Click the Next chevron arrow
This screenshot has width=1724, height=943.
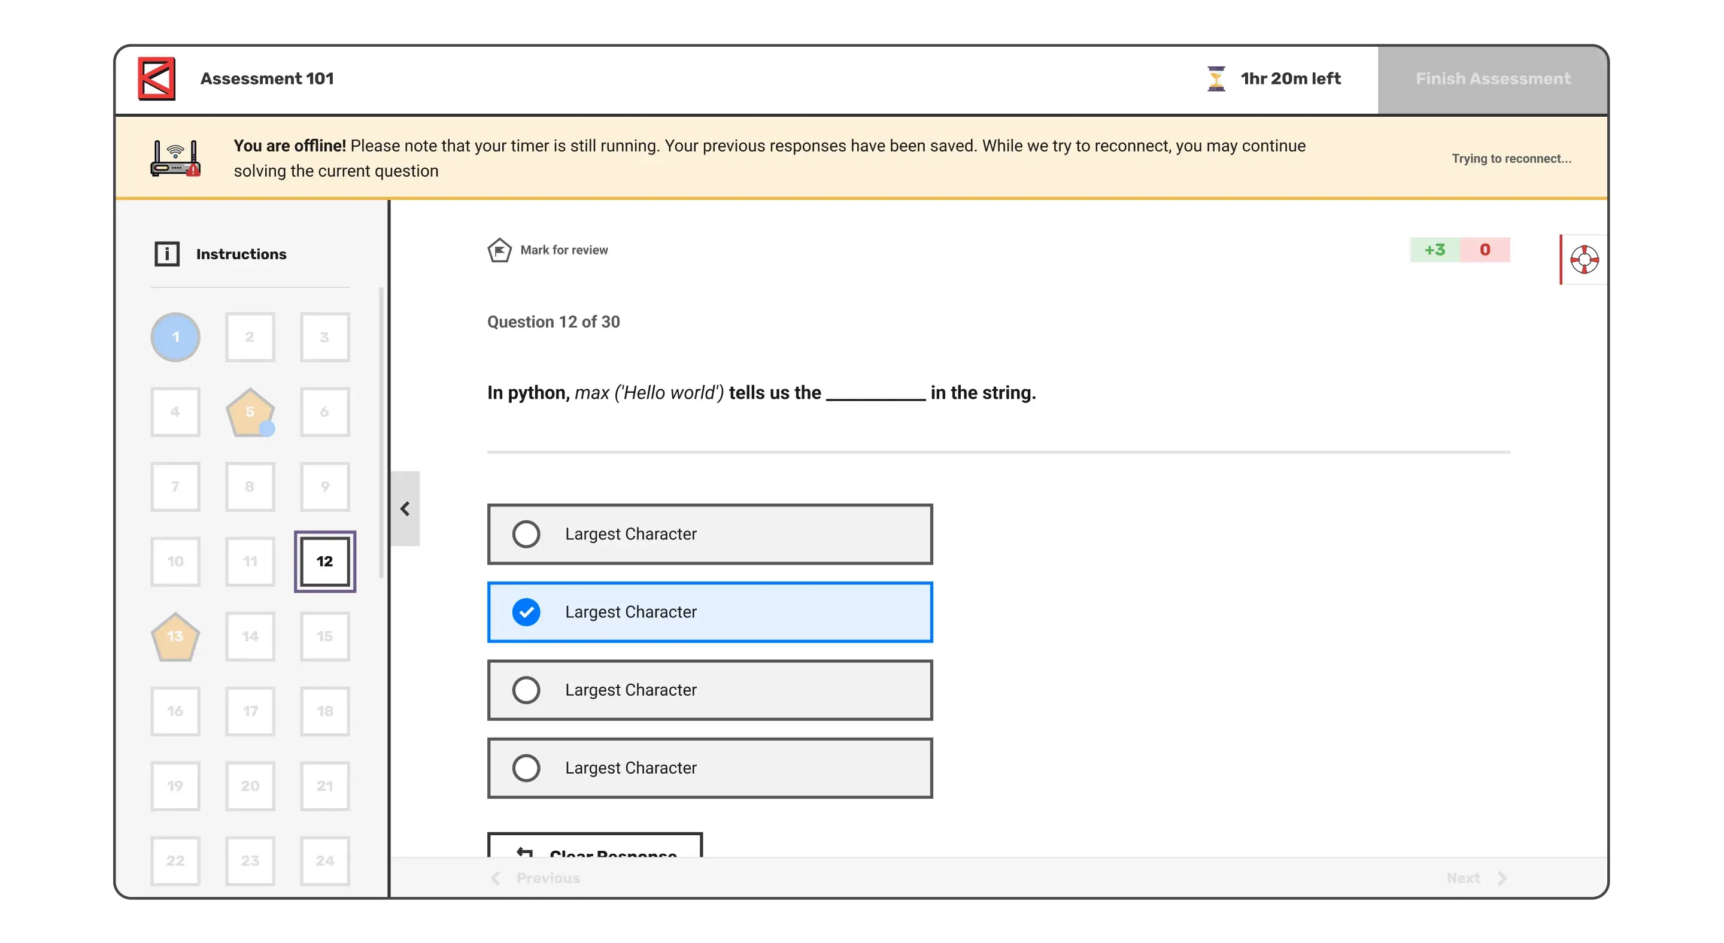[1503, 878]
